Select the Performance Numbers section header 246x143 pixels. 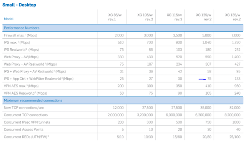pos(22,28)
